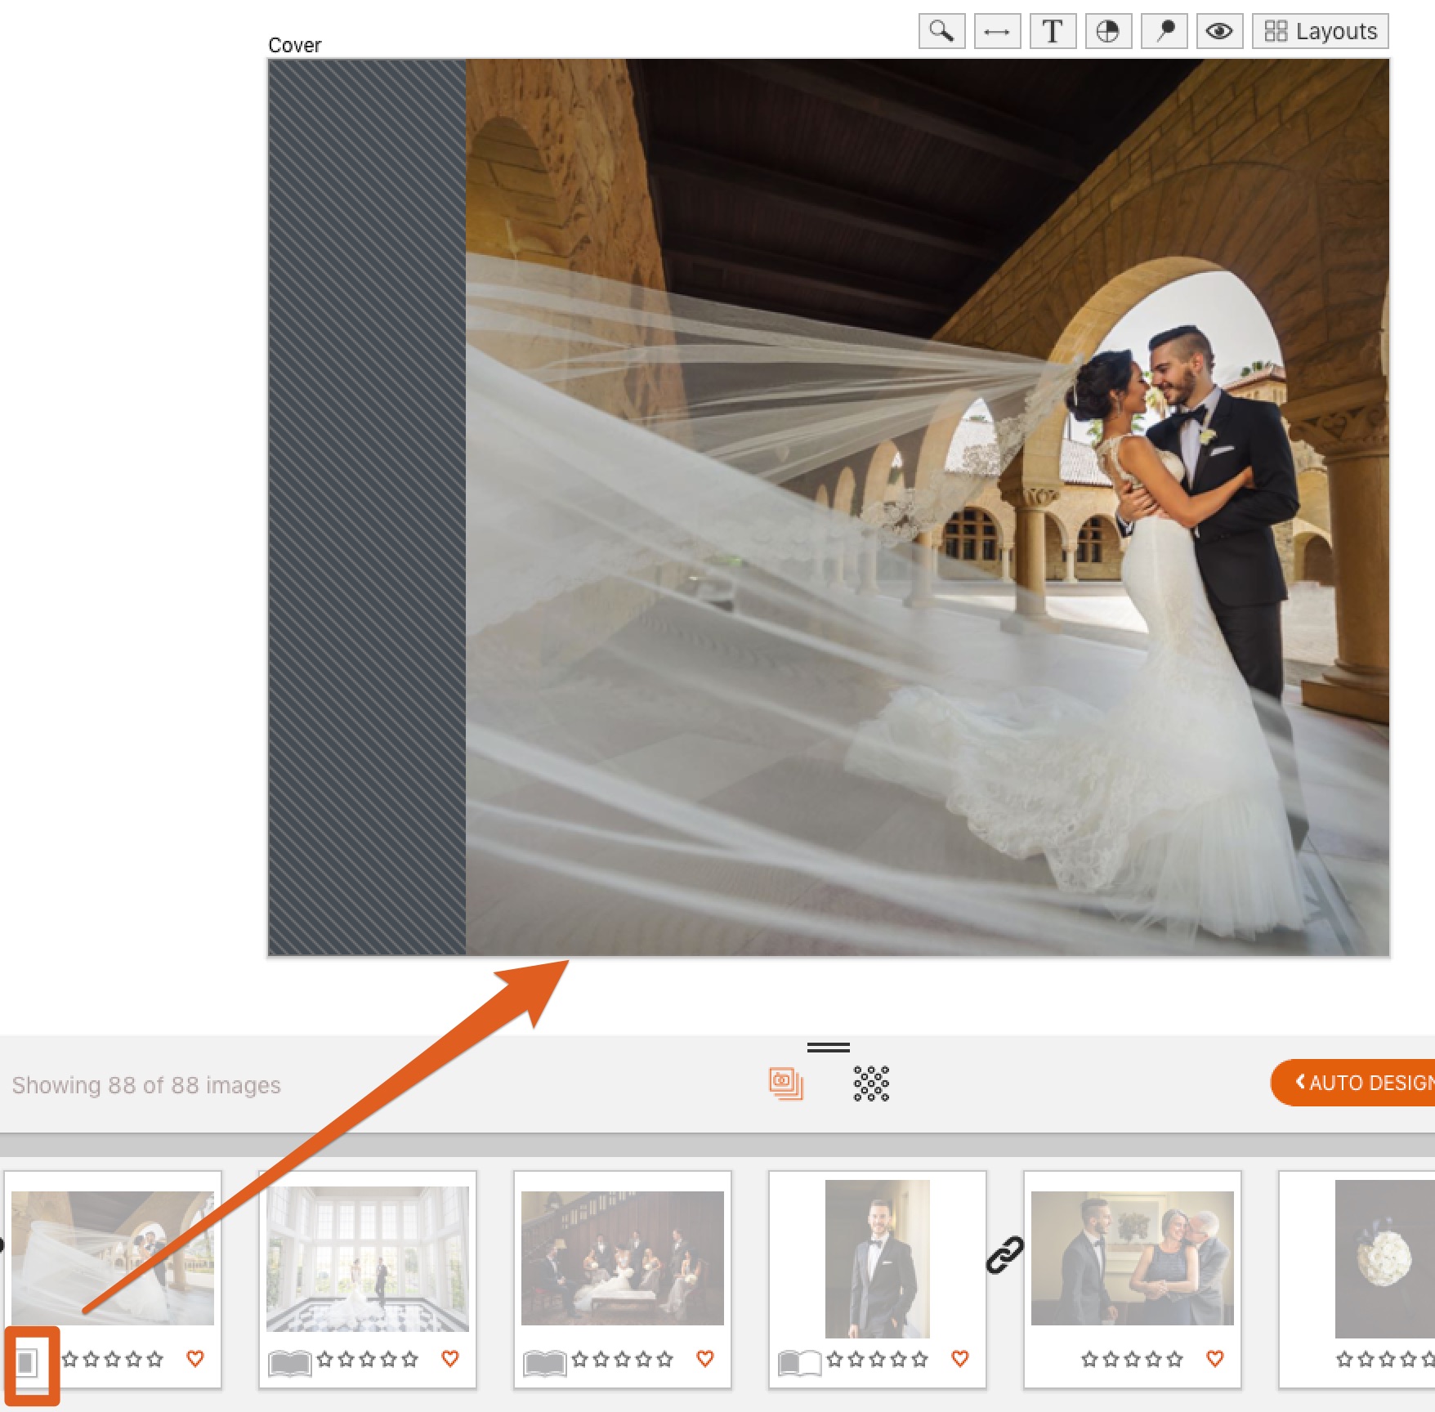This screenshot has height=1412, width=1435.
Task: Toggle the eye preview button
Action: [x=1219, y=32]
